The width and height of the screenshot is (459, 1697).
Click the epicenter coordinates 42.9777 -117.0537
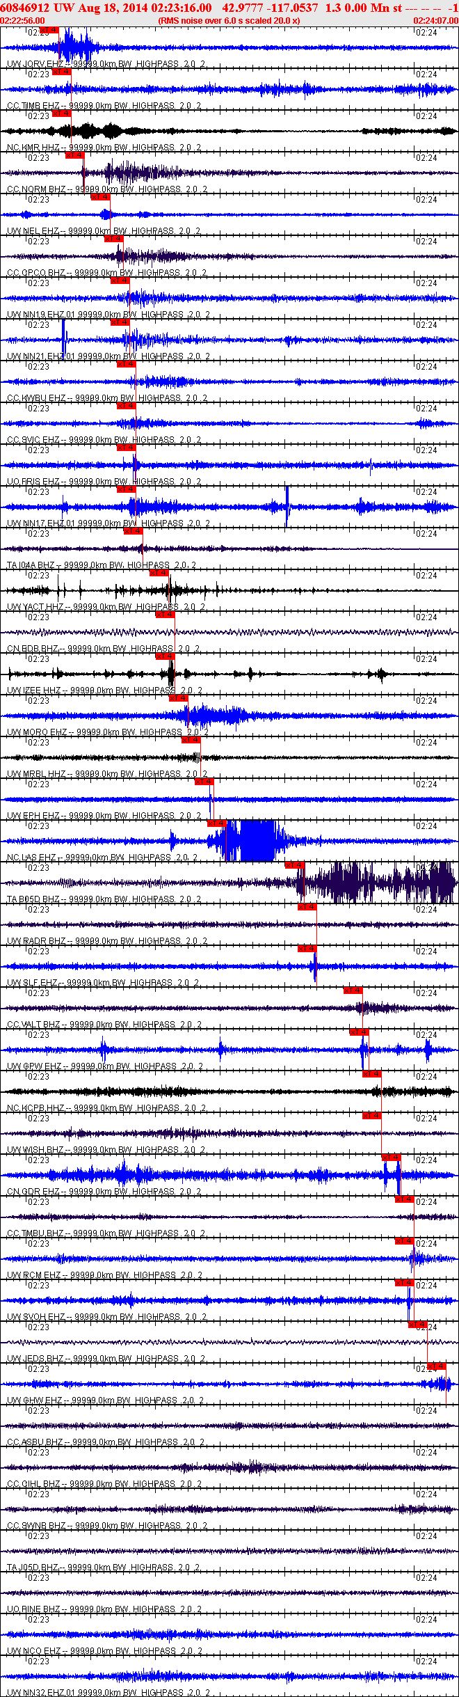click(x=270, y=8)
